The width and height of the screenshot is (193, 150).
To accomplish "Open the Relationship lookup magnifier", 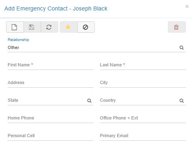I will click(182, 47).
